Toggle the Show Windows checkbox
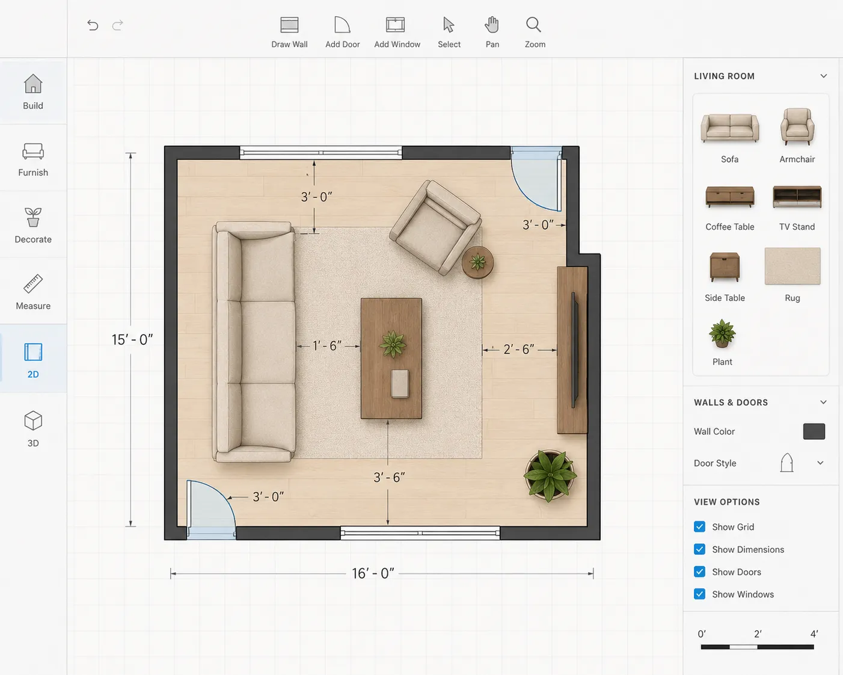This screenshot has height=675, width=843. 699,594
